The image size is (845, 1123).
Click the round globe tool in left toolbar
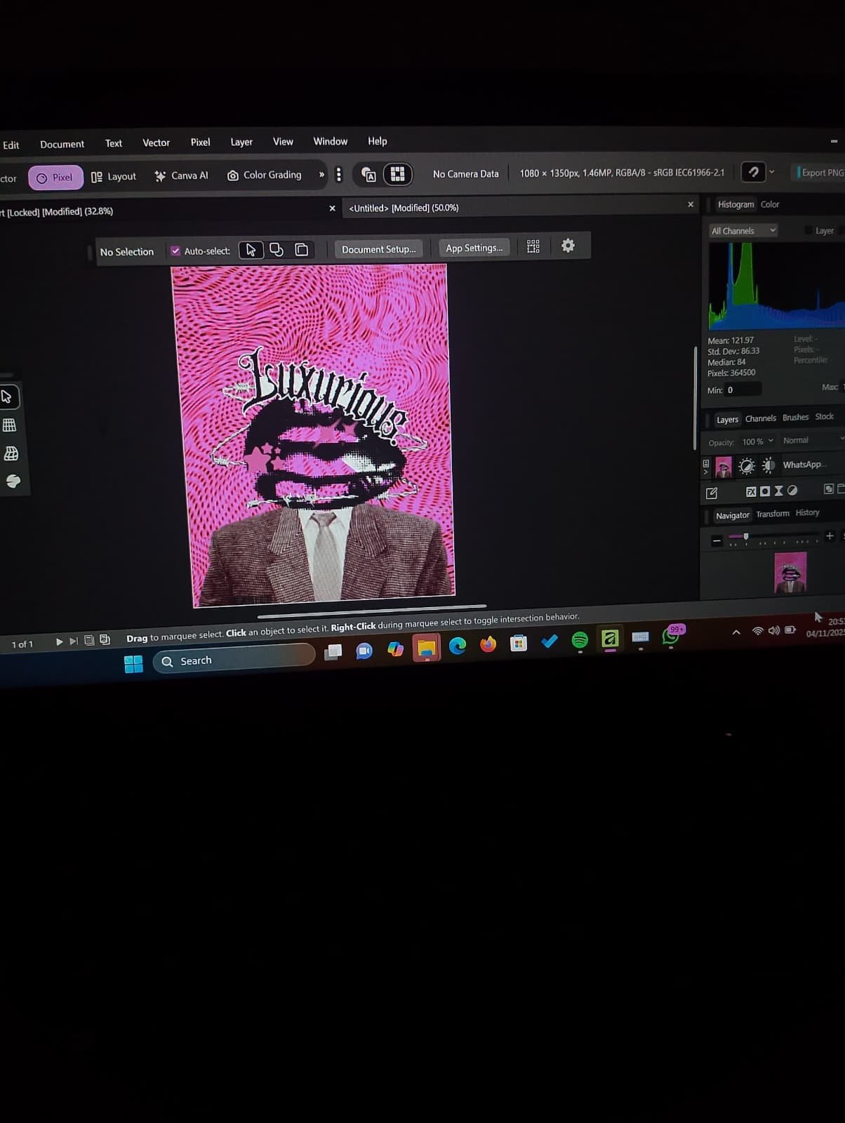tap(13, 481)
